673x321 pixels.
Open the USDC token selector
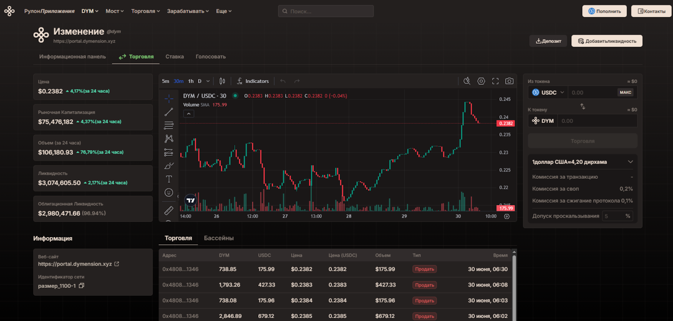pyautogui.click(x=548, y=92)
